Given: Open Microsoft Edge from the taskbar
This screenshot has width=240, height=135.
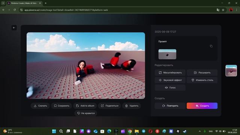Looking at the screenshot, I should (x=109, y=131).
